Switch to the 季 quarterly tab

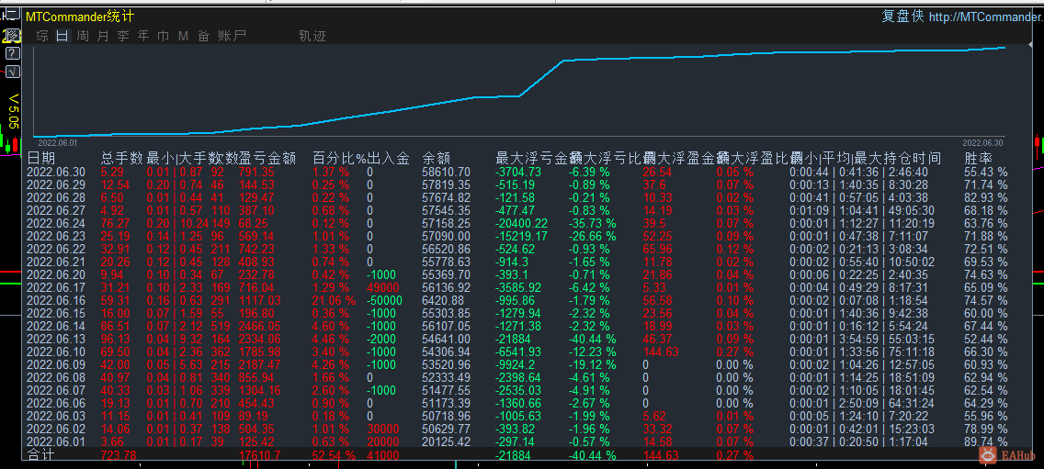123,36
